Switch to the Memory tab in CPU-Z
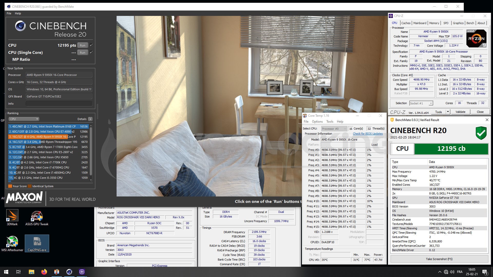 [434, 23]
